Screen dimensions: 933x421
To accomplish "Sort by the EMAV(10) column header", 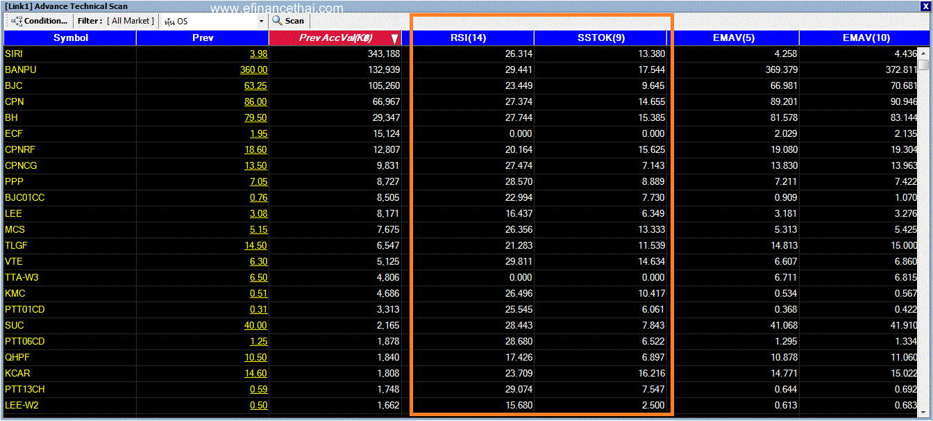I will (x=866, y=38).
